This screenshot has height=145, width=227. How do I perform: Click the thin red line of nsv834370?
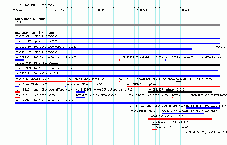[174, 87]
